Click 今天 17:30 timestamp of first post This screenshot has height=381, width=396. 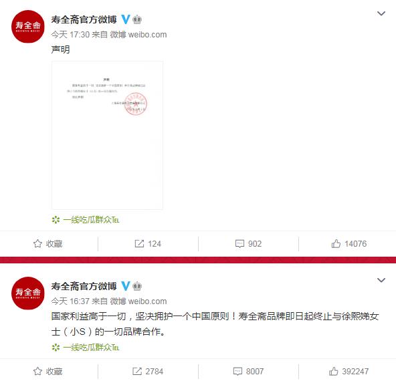pos(70,35)
